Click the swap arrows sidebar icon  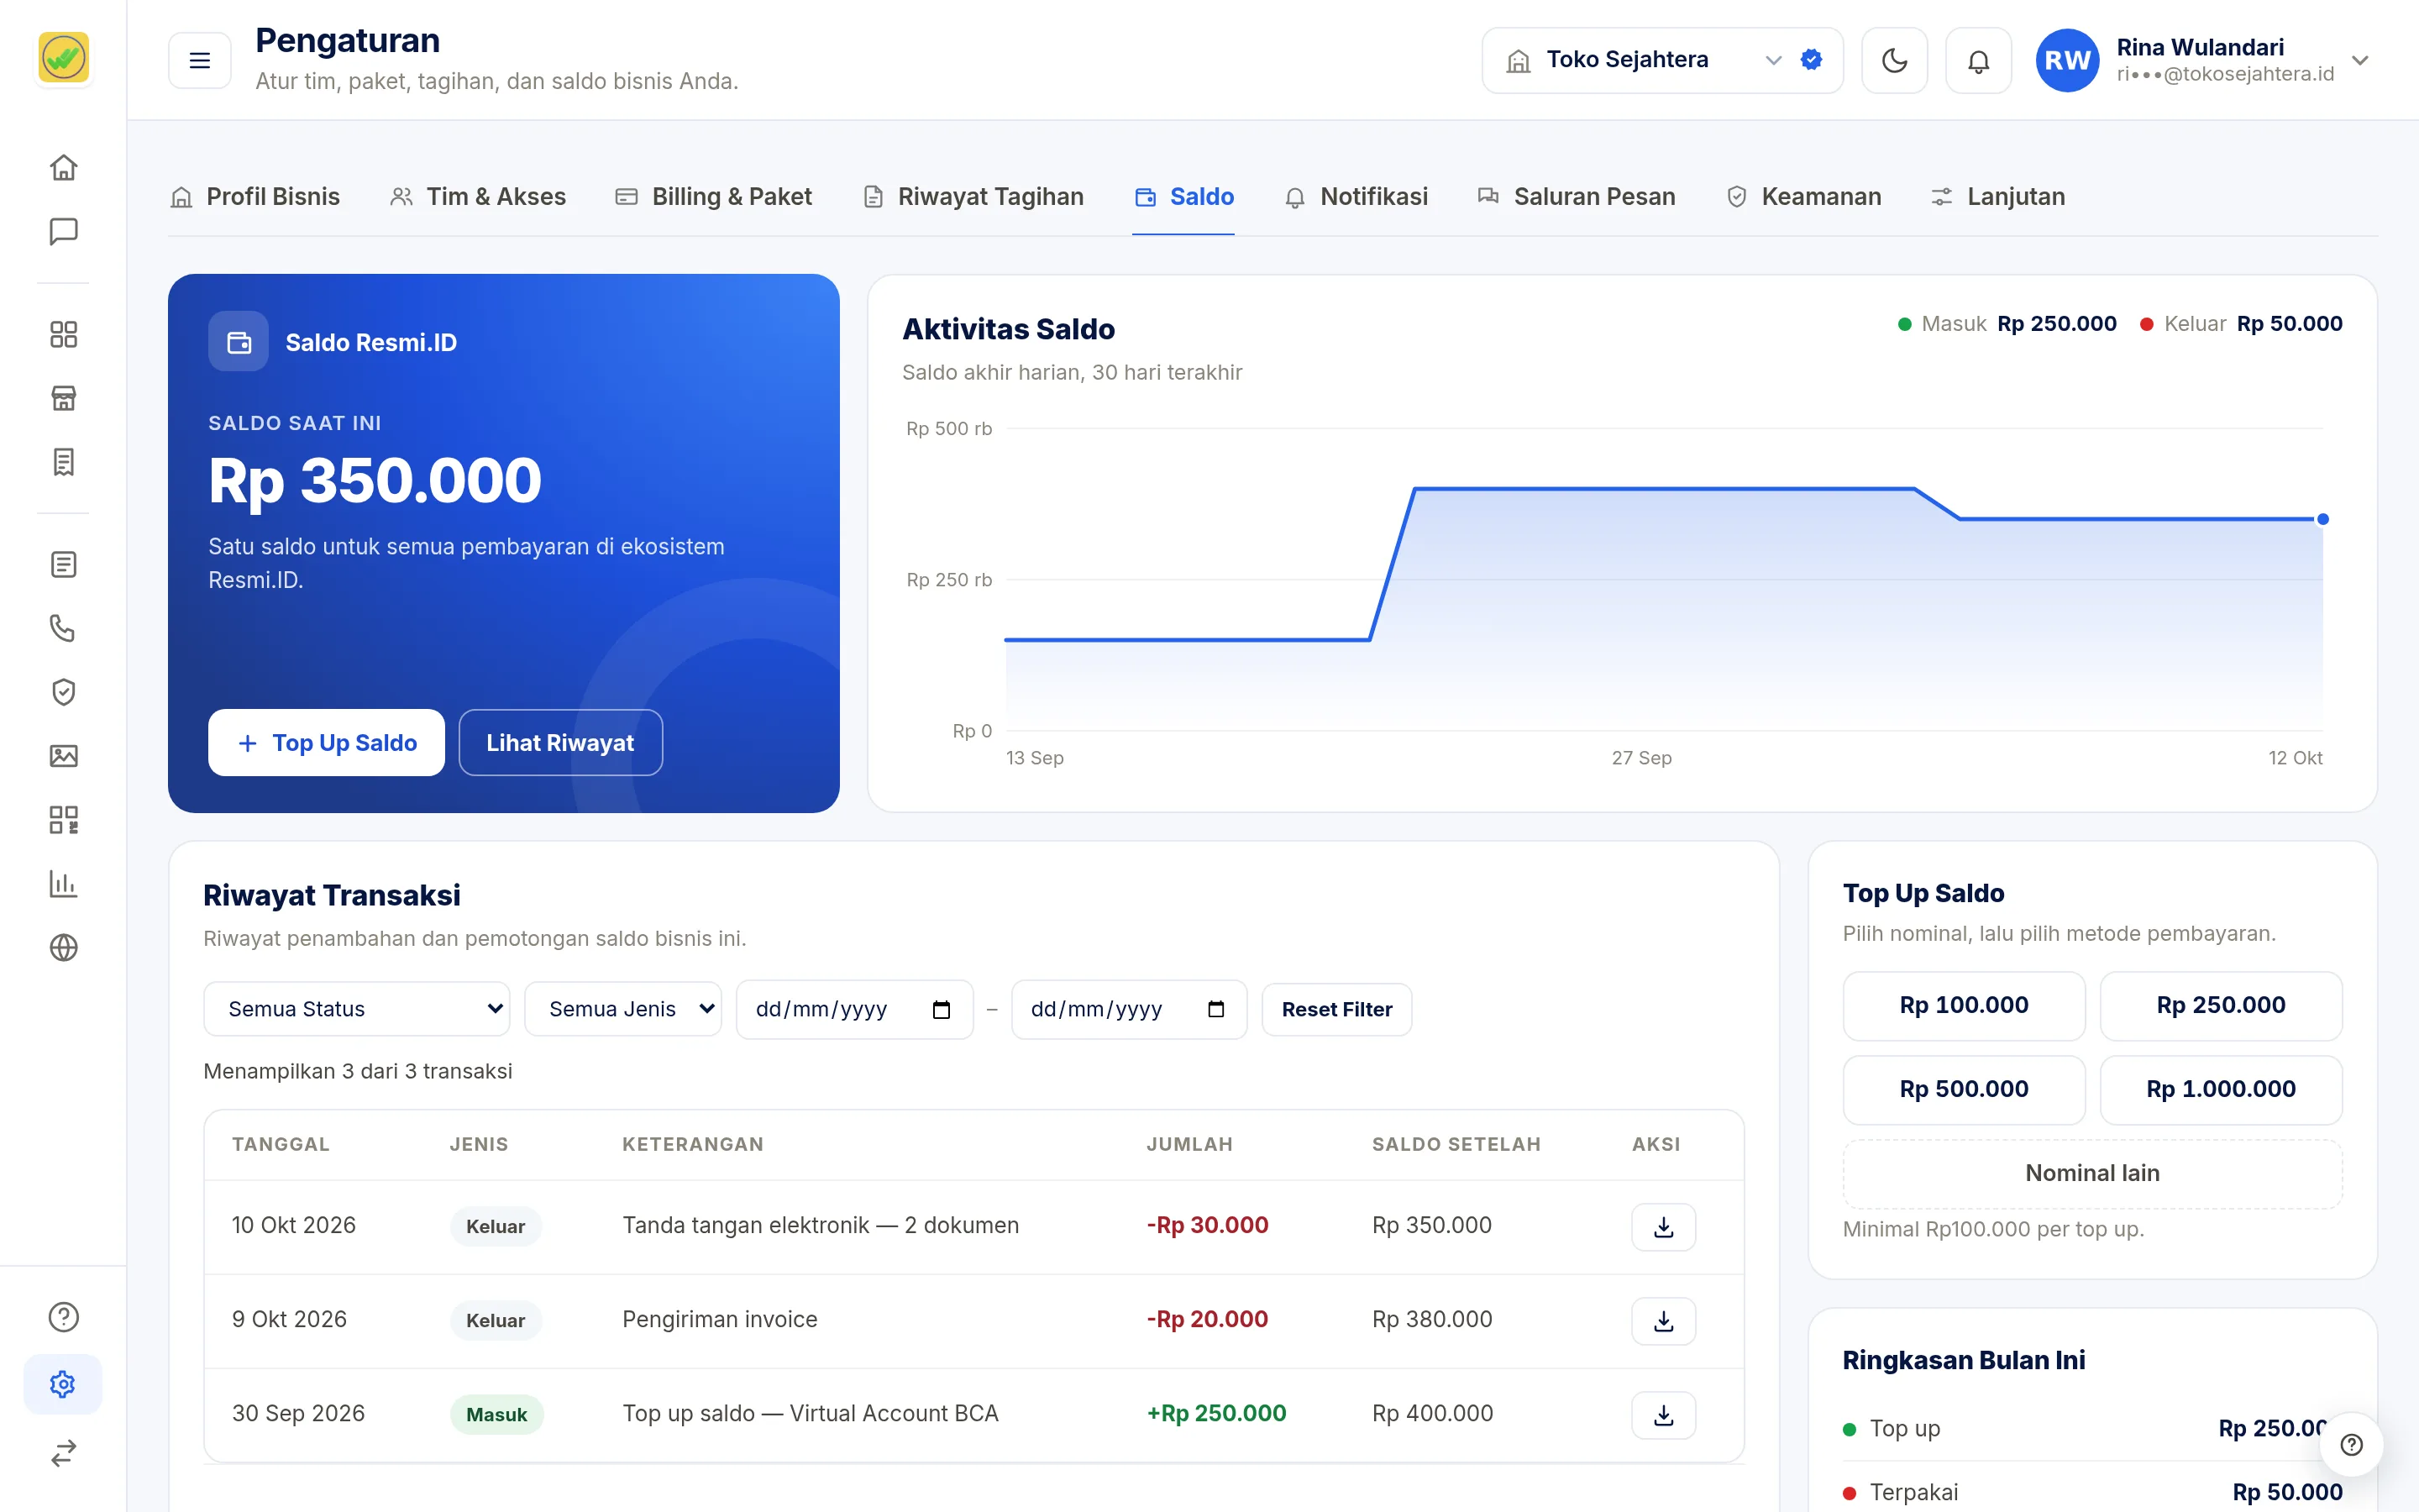(x=63, y=1452)
